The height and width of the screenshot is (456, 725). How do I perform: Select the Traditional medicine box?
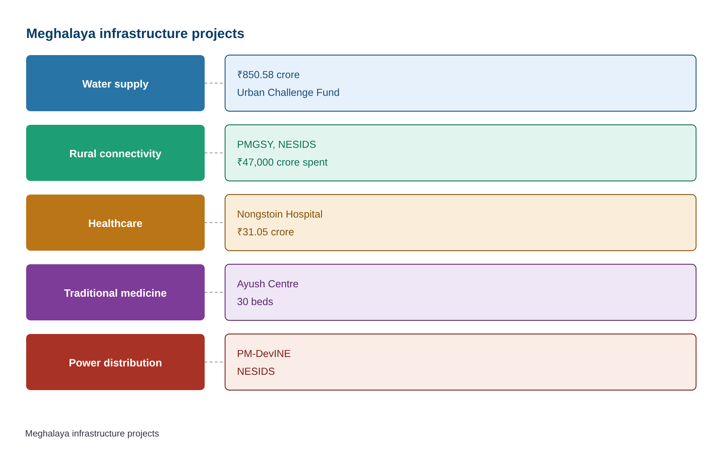click(x=115, y=292)
